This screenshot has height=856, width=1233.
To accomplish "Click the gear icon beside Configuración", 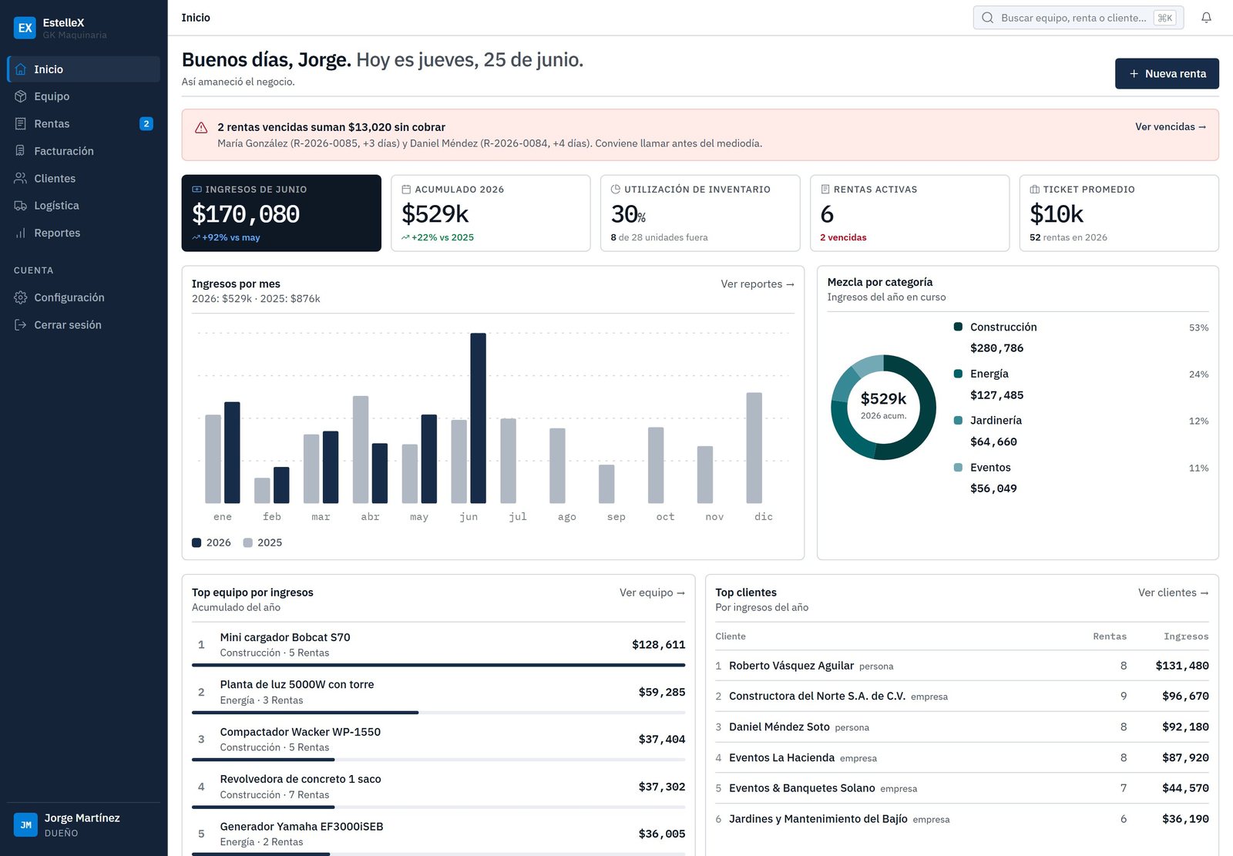I will 21,297.
